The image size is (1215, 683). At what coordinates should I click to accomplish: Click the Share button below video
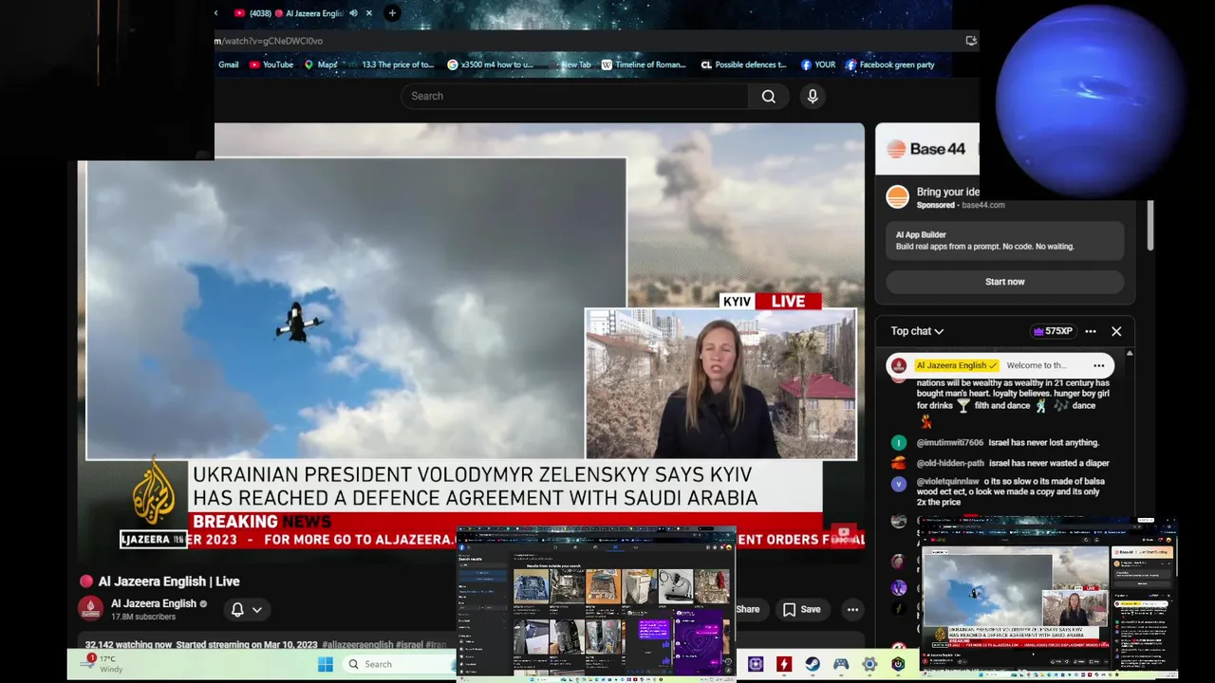[747, 609]
